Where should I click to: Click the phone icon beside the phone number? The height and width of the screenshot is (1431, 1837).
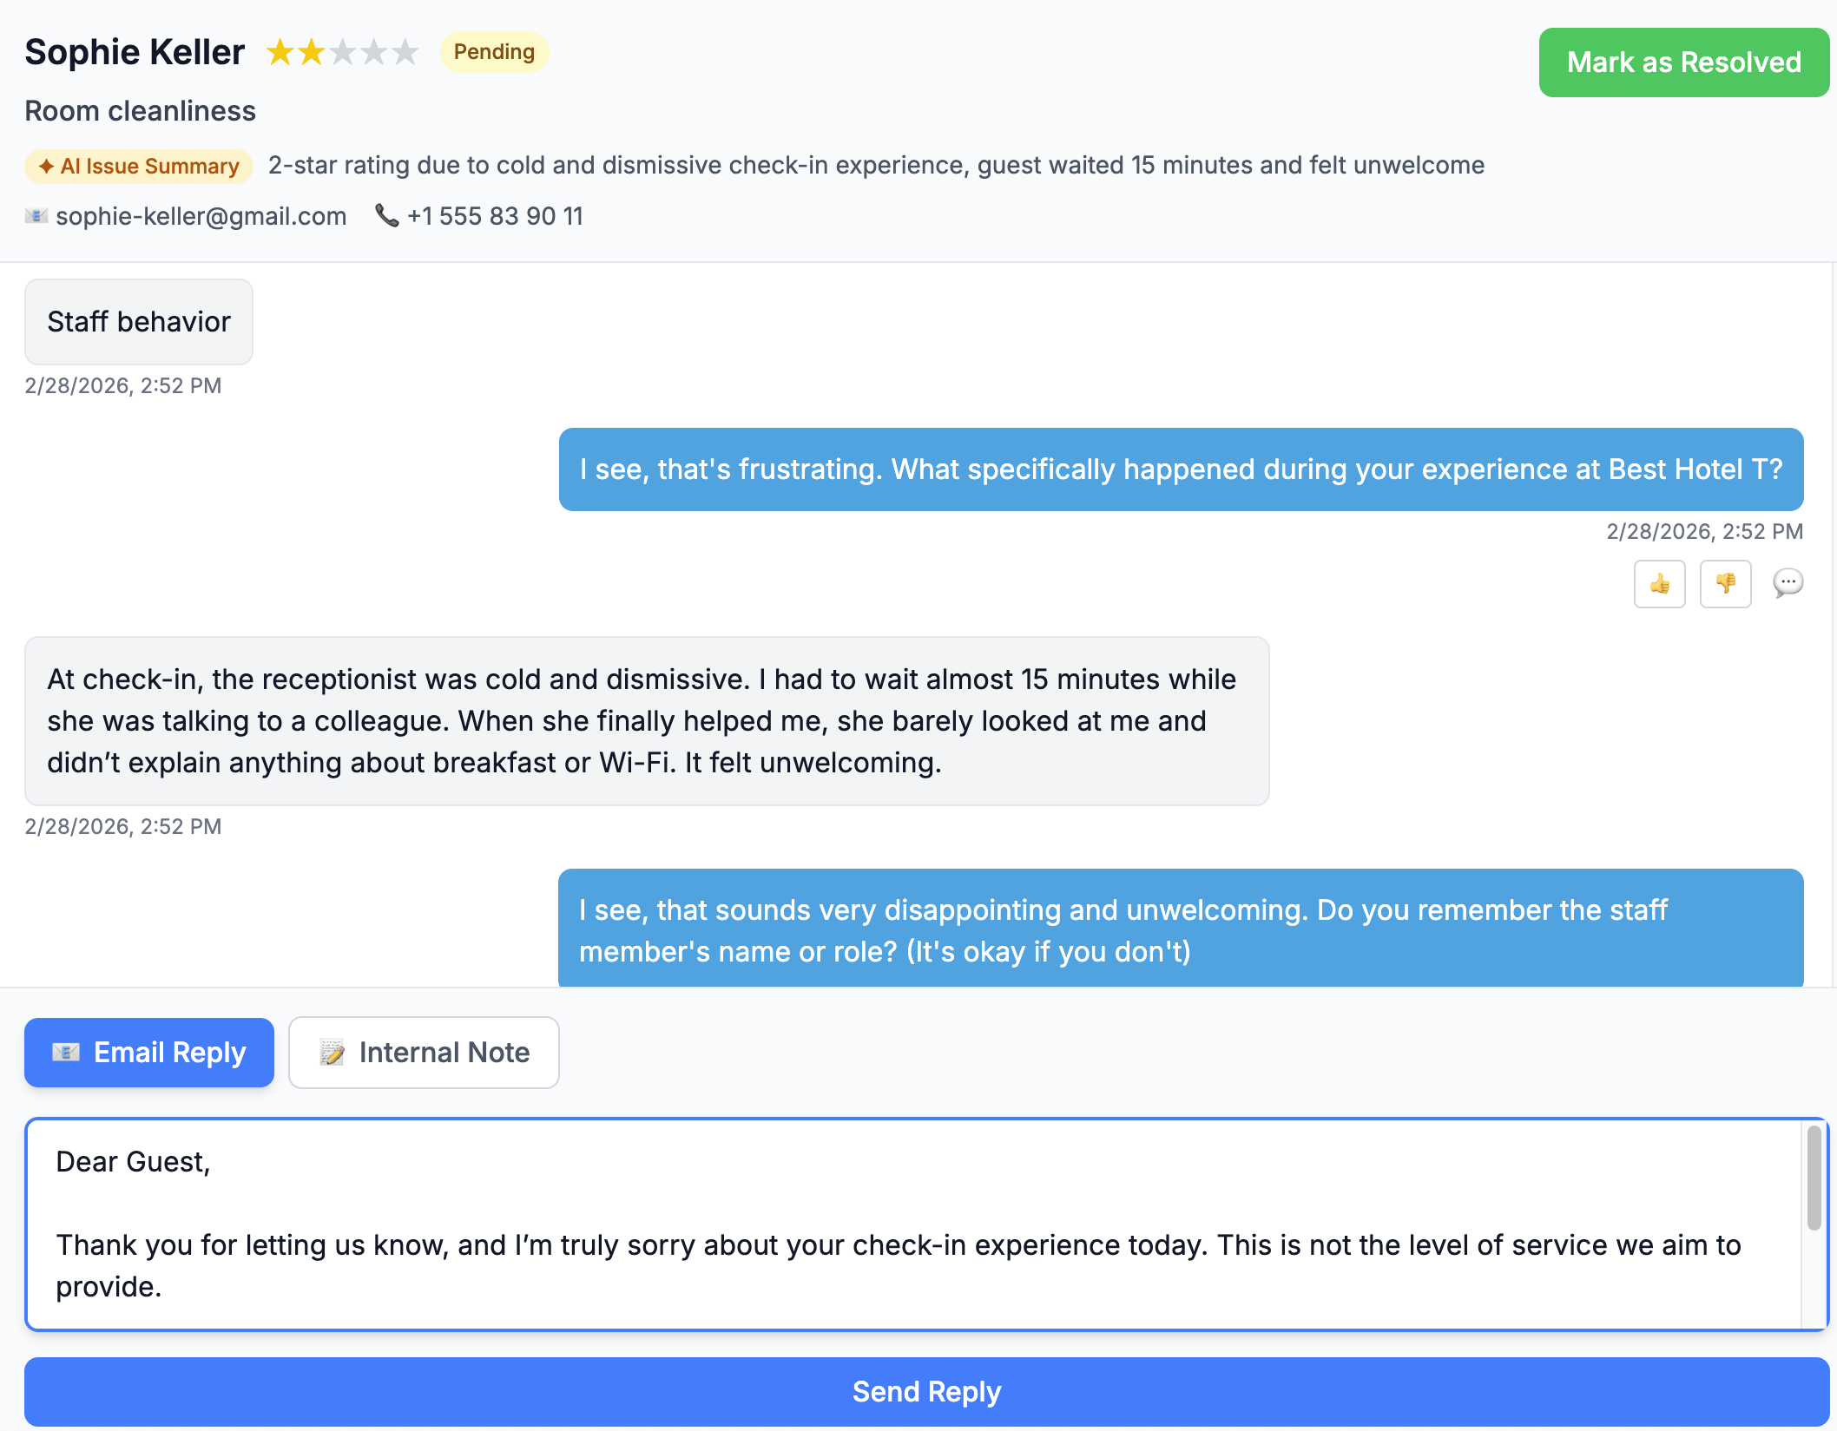(x=385, y=216)
